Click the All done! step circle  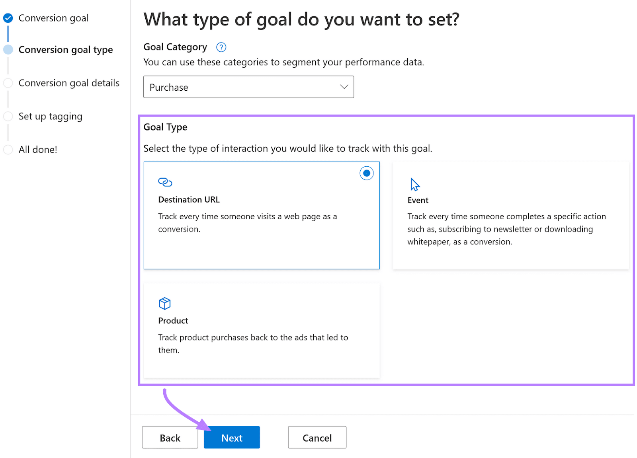coord(8,150)
